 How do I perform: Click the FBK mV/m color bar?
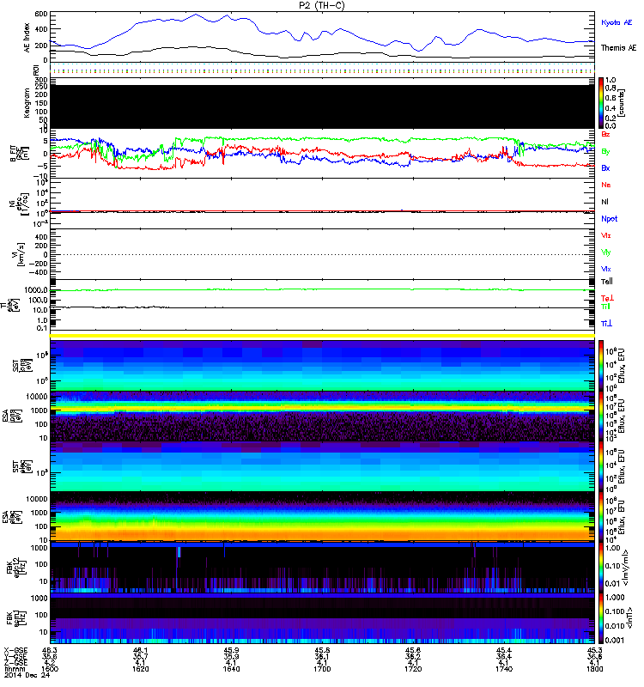[x=601, y=568]
